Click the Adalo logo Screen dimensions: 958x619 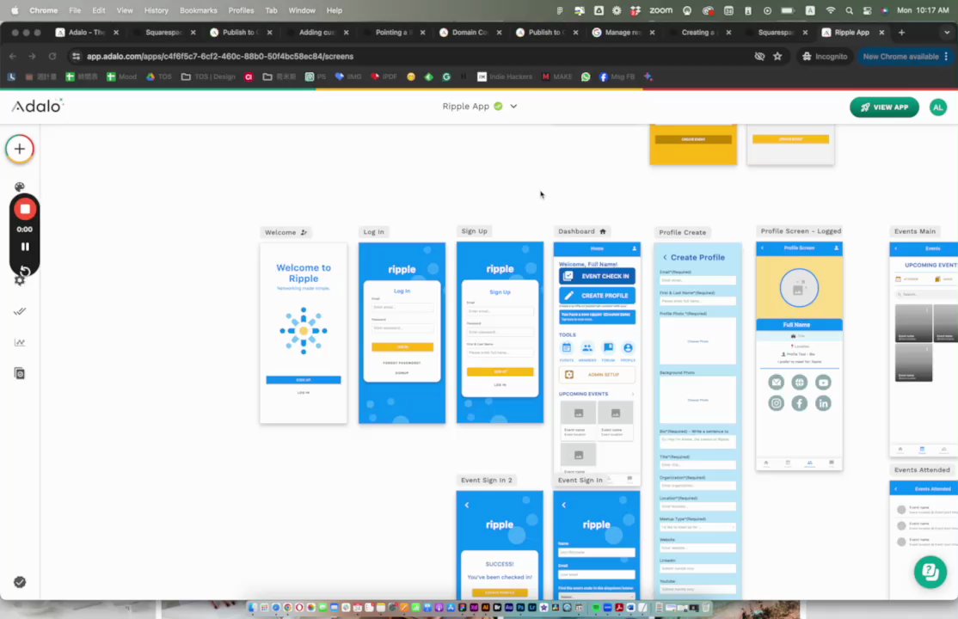click(37, 106)
